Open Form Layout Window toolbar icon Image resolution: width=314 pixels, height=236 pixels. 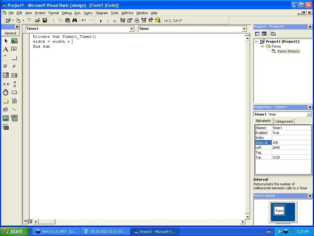(x=137, y=20)
